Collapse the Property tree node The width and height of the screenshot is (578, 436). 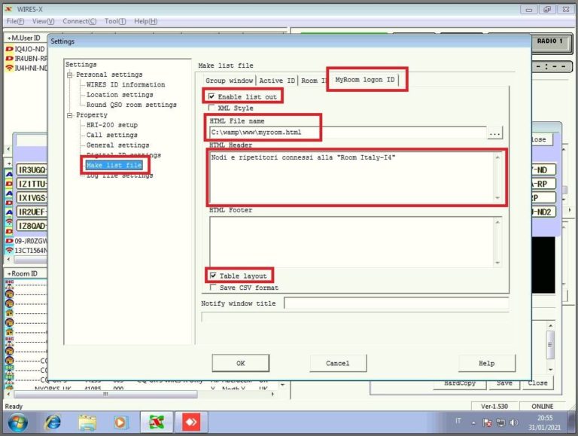(x=70, y=115)
